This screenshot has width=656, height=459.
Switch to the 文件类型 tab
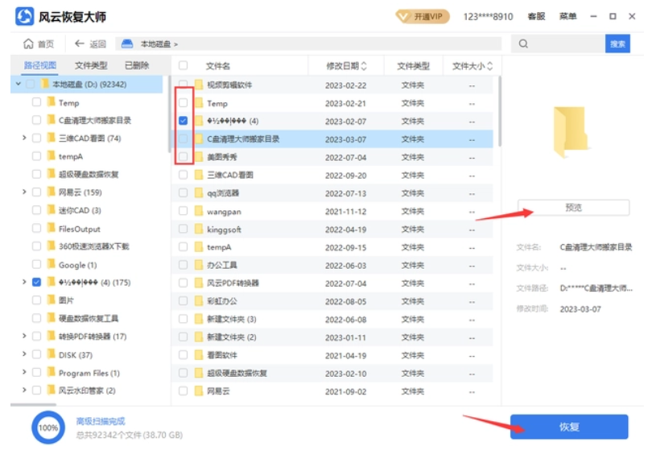pyautogui.click(x=91, y=65)
